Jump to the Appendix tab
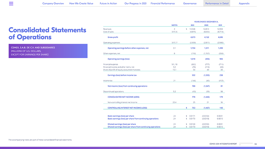Image resolution: width=265 pixels, height=149 pixels. pos(244,3)
